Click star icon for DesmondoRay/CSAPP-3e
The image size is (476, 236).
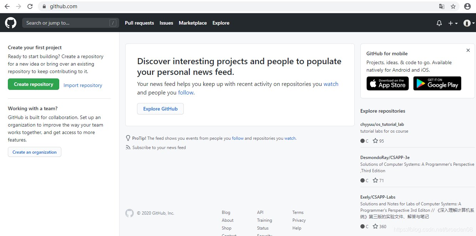[375, 180]
